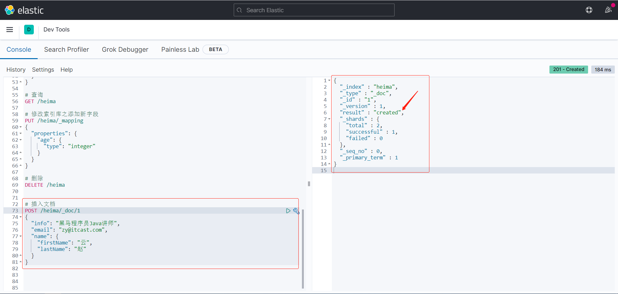Switch to the Grok Debugger tab
Viewport: 618px width, 294px height.
pyautogui.click(x=125, y=49)
